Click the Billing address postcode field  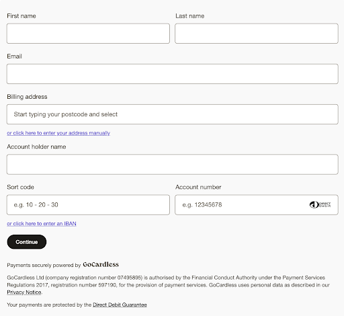(x=173, y=114)
